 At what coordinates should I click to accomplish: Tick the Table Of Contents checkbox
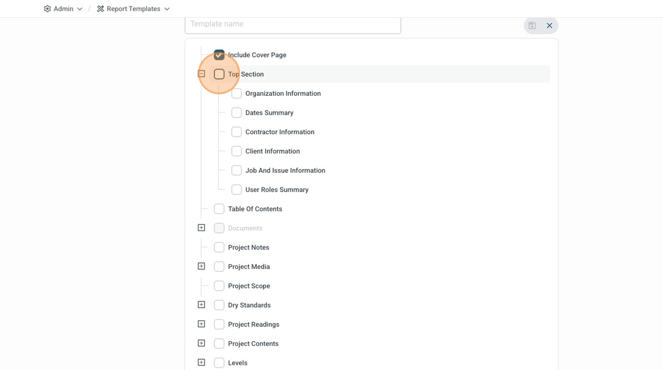pos(219,209)
